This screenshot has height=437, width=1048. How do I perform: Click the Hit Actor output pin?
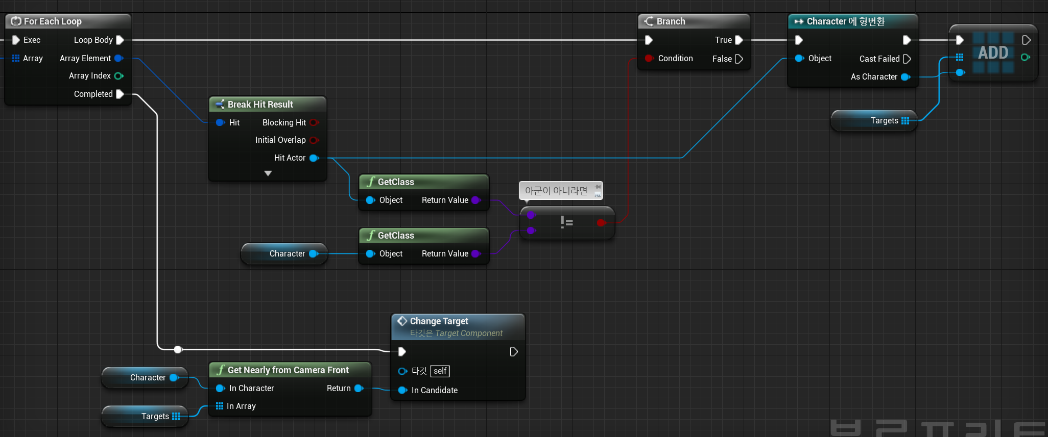point(314,158)
